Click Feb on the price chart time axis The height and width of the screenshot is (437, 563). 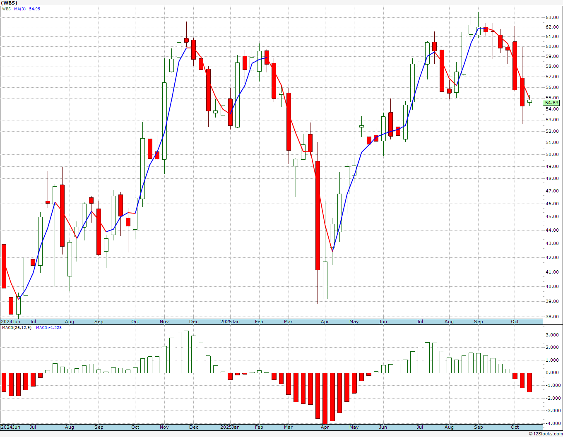(259, 322)
